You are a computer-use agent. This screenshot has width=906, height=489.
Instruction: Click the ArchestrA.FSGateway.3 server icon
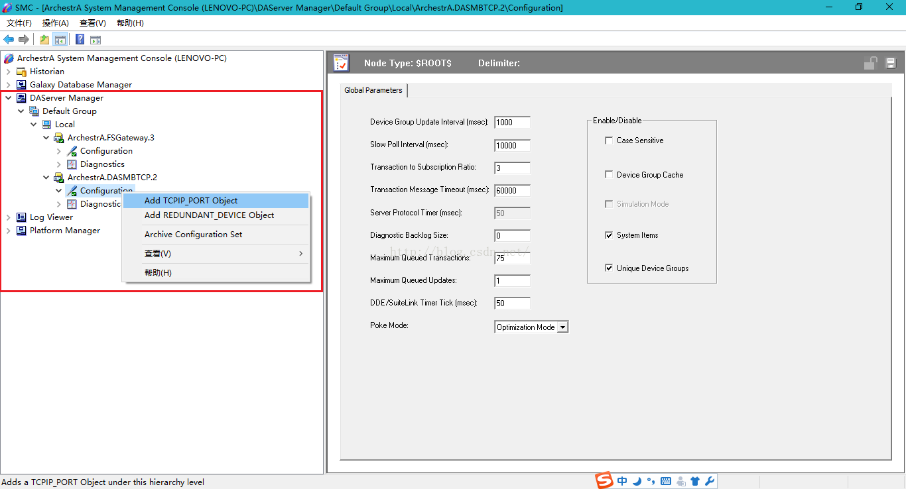coord(60,138)
